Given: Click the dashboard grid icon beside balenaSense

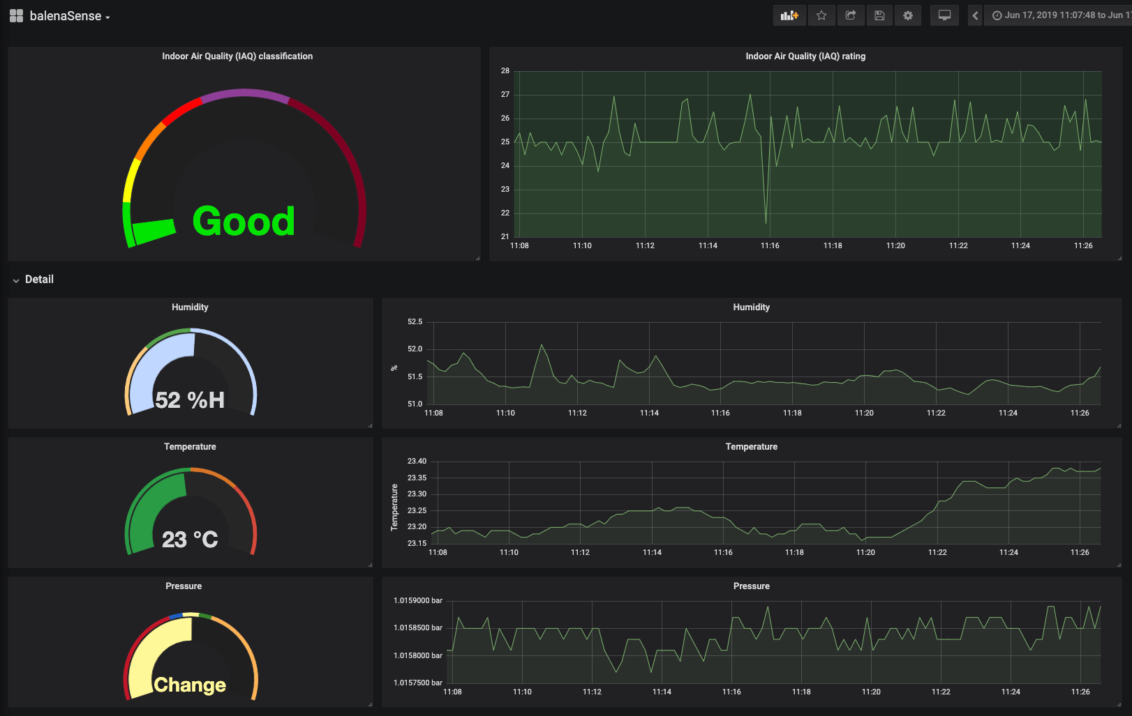Looking at the screenshot, I should [x=16, y=16].
